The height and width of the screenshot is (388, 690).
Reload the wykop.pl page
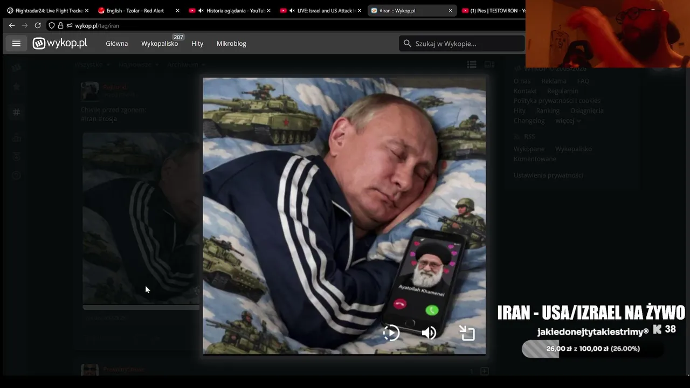[x=38, y=25]
